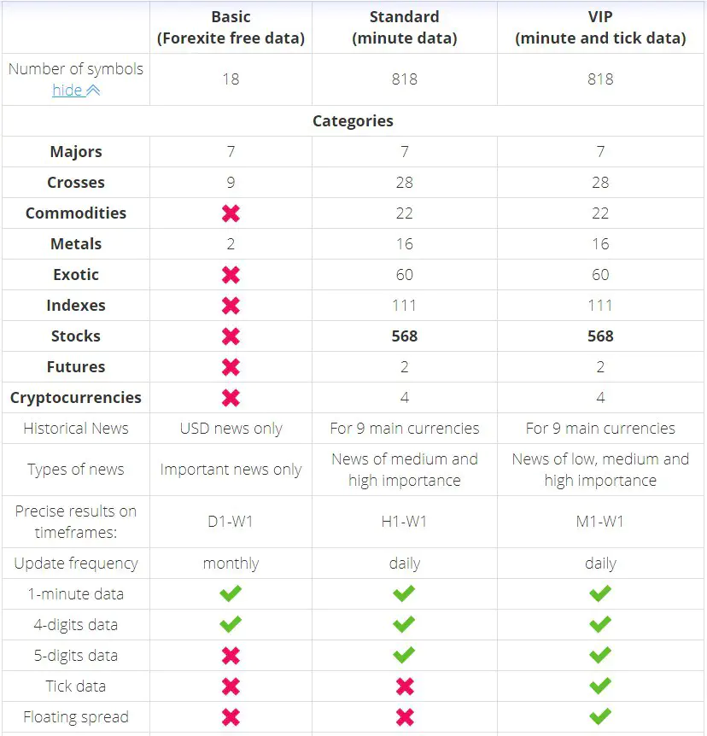Click the red cross for Basic Cryptocurrencies
This screenshot has width=707, height=736.
tap(231, 398)
